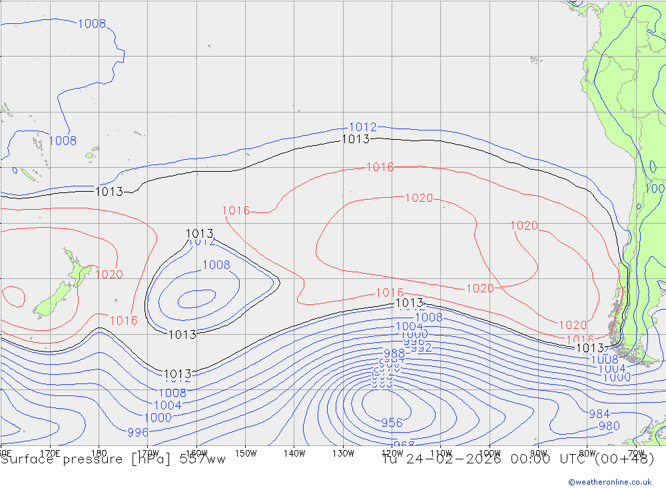
Task: Click the 1016 label southeast of New Zealand
Action: pos(124,321)
